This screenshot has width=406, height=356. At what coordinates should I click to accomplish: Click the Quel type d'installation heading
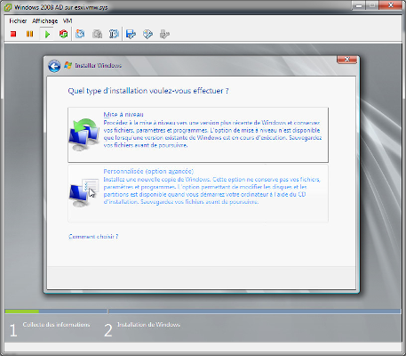click(148, 91)
